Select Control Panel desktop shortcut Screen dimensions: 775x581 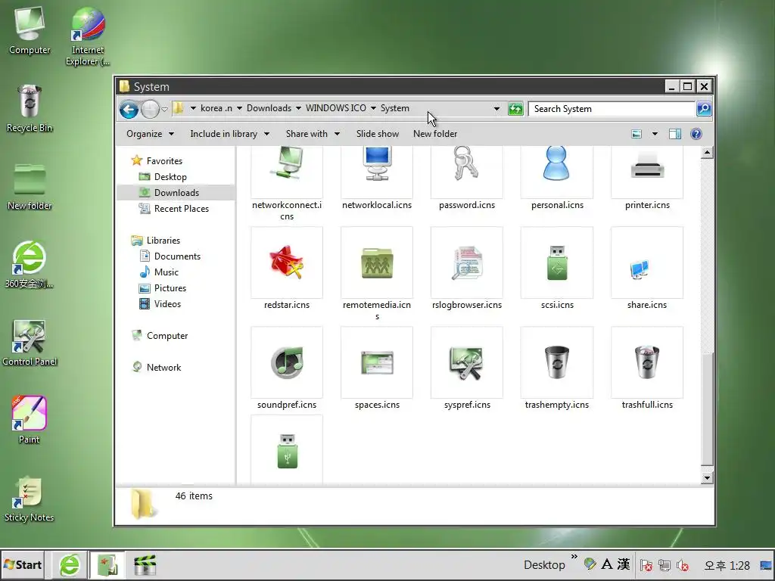(30, 343)
